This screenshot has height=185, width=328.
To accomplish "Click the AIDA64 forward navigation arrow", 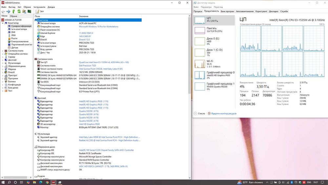I will (x=9, y=11).
